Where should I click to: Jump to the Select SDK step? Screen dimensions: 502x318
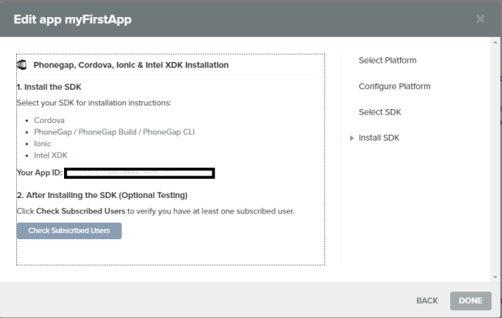[380, 112]
